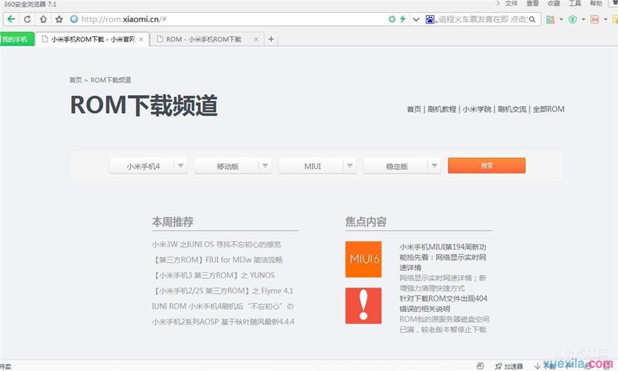Open the 移动版 carrier dropdown
This screenshot has width=618, height=371.
pyautogui.click(x=233, y=166)
